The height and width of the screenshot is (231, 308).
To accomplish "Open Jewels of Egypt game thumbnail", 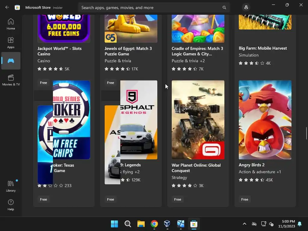I will (x=131, y=29).
